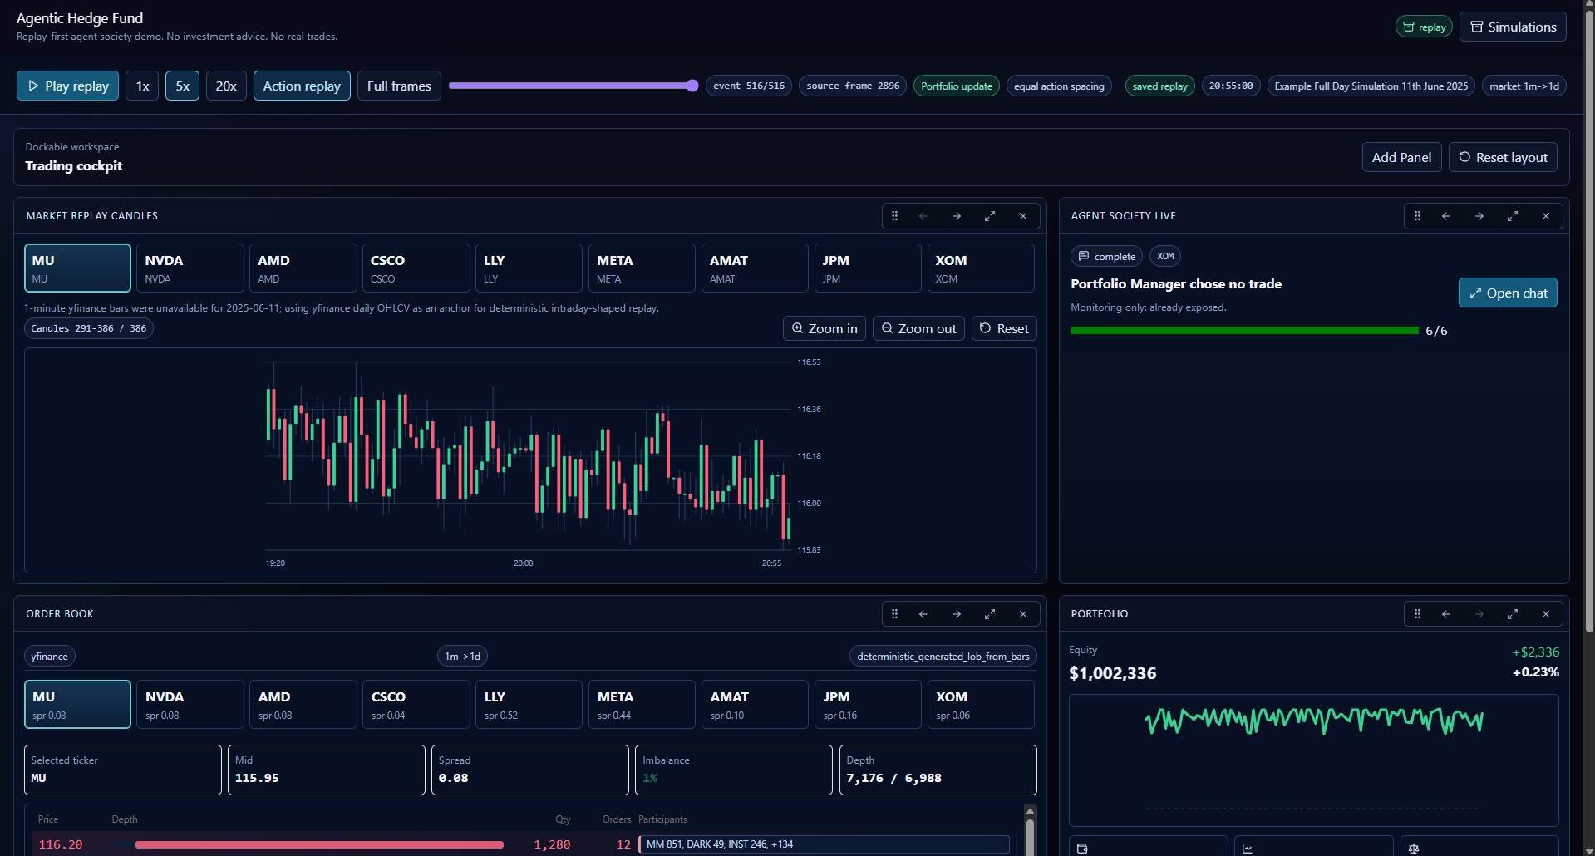Image resolution: width=1595 pixels, height=856 pixels.
Task: Start playback with Play replay
Action: [x=68, y=86]
